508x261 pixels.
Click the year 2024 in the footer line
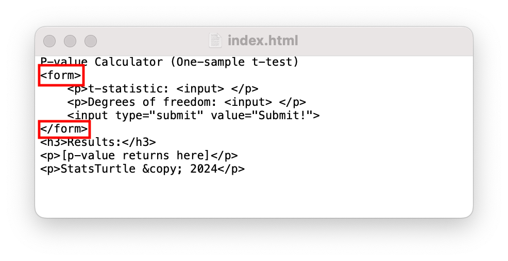click(204, 169)
